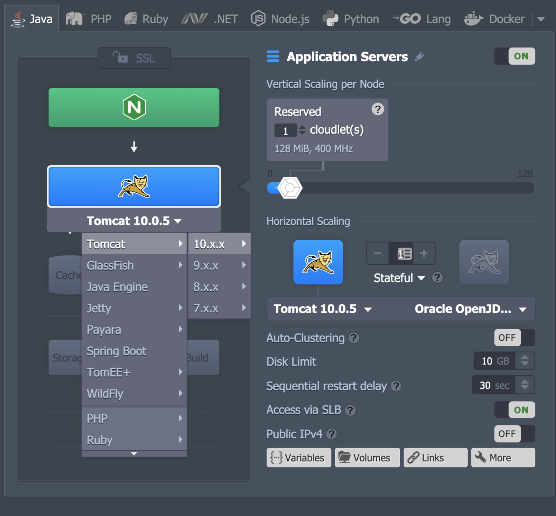Open the Variables button
This screenshot has height=516, width=556.
298,458
